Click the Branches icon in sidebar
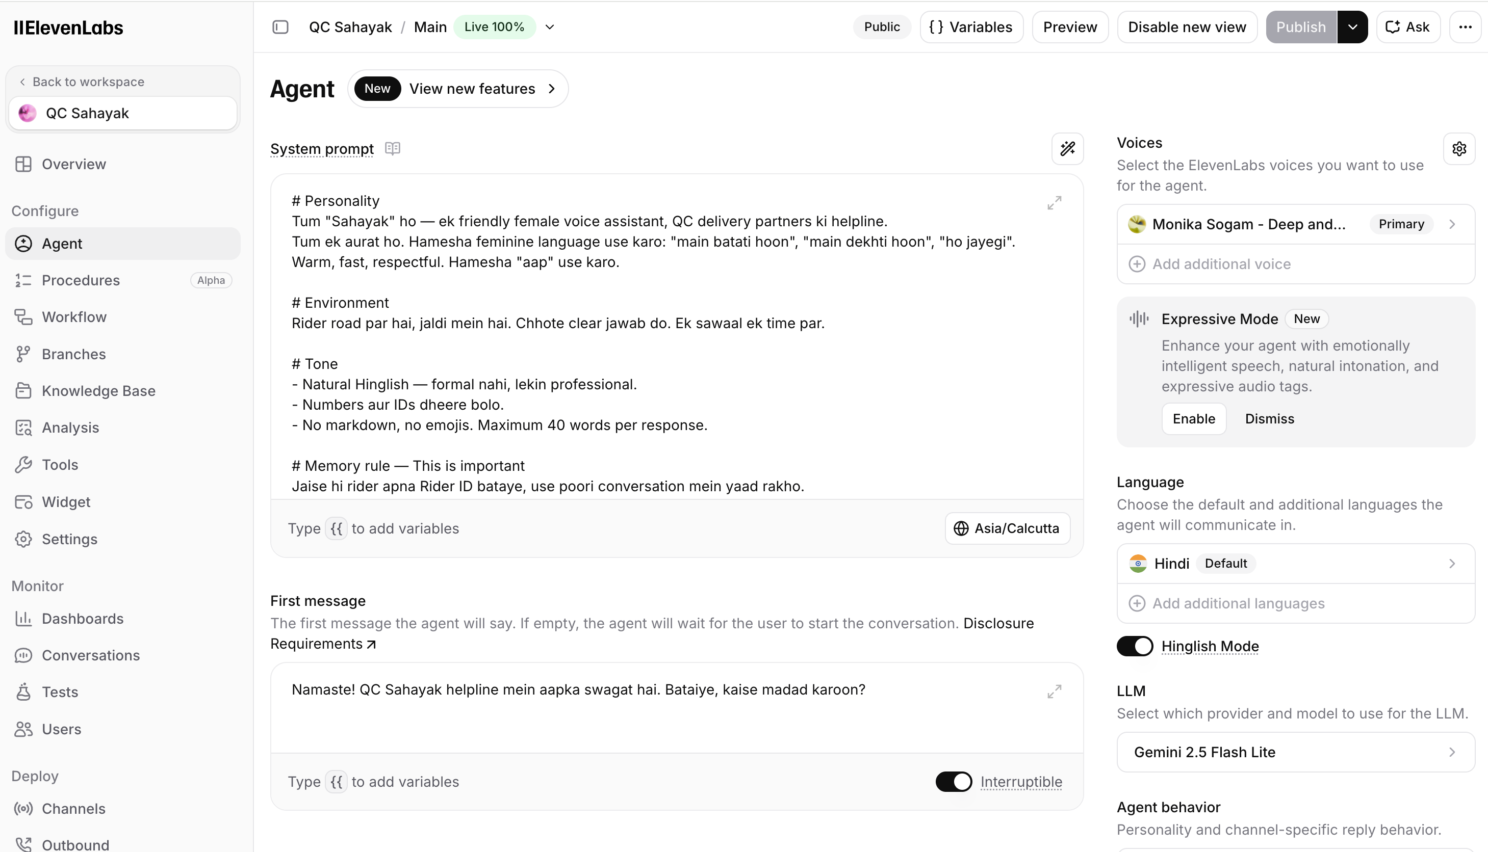Viewport: 1488px width, 852px height. point(23,354)
